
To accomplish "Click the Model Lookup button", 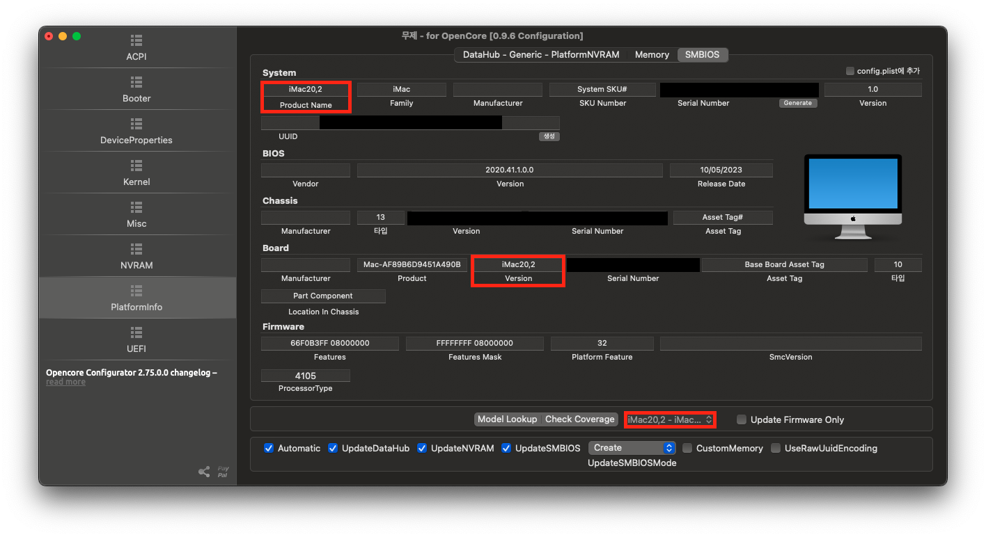I will pyautogui.click(x=508, y=419).
